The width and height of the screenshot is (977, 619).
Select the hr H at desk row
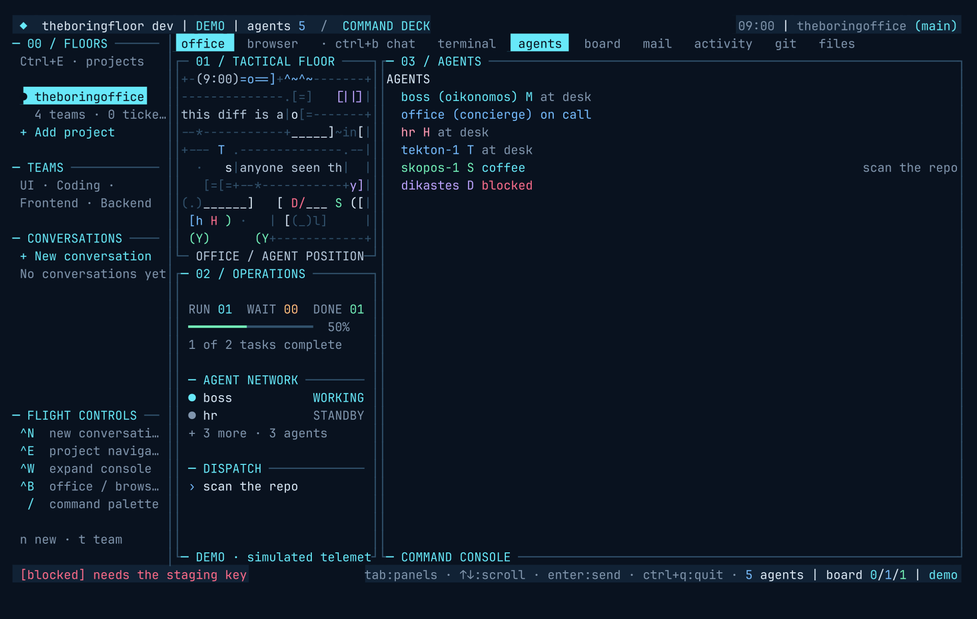tap(444, 132)
